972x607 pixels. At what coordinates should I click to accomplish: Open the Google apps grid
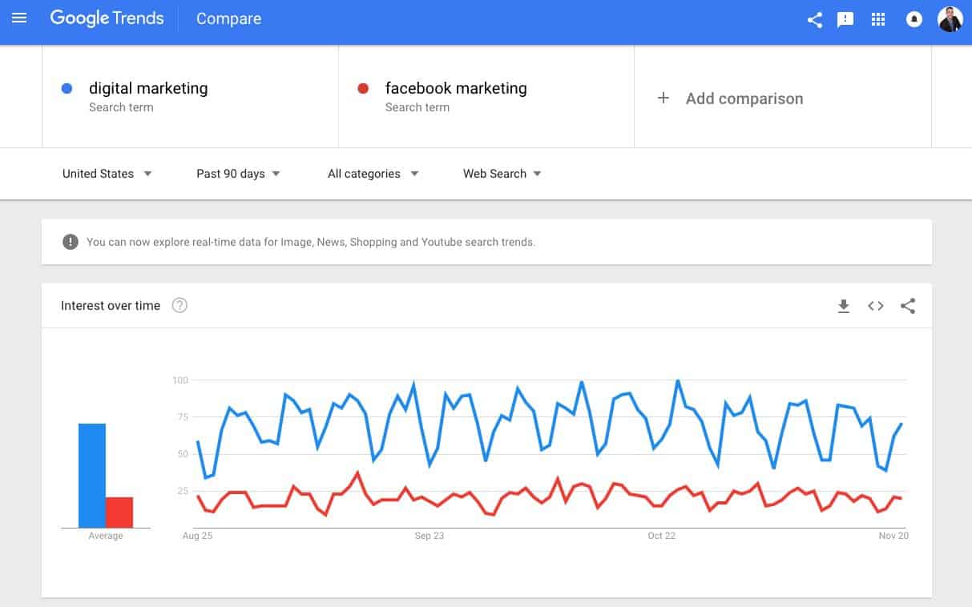coord(878,19)
